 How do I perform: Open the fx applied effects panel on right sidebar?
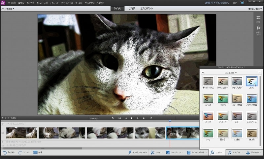258,28
